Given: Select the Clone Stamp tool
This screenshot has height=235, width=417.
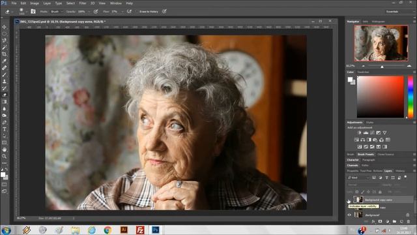Looking at the screenshot, I should point(5,82).
